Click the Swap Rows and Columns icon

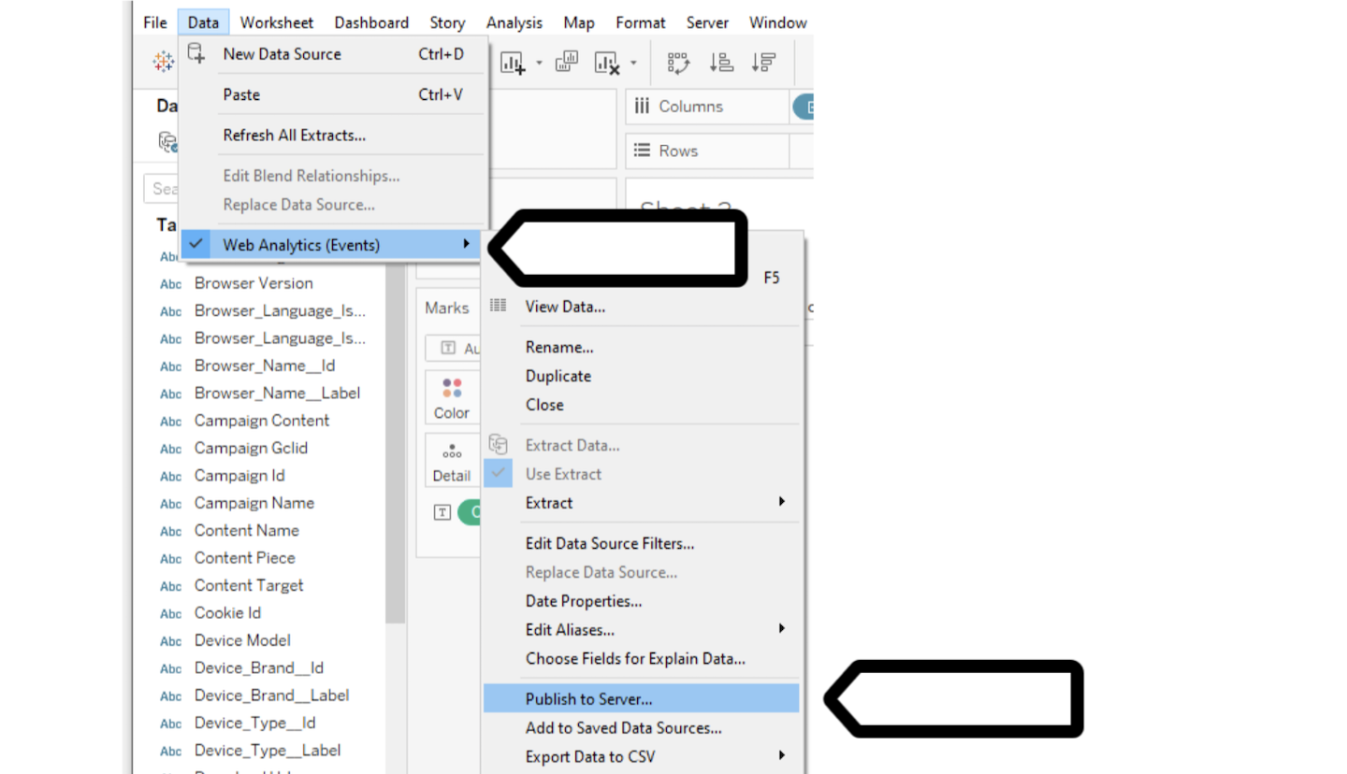coord(678,63)
